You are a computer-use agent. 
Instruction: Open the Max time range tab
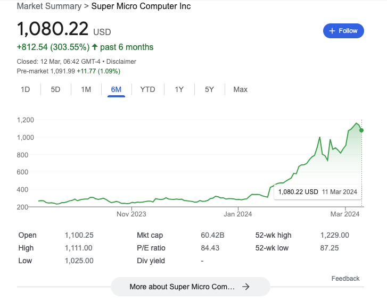click(241, 89)
